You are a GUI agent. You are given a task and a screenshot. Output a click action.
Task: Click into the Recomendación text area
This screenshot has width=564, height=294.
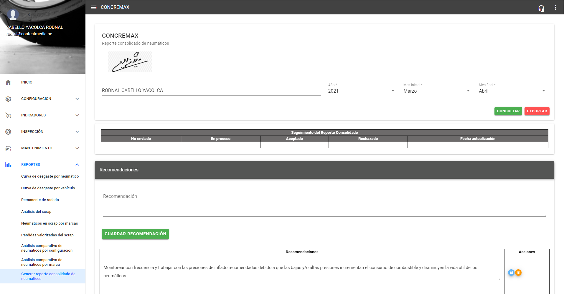pos(324,204)
